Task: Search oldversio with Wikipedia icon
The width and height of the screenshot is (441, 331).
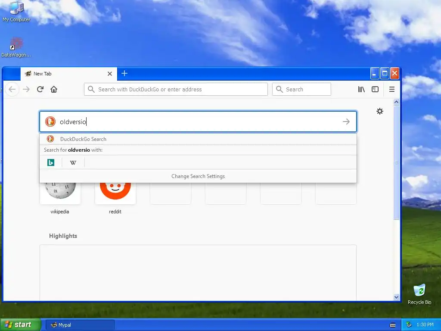Action: tap(73, 162)
